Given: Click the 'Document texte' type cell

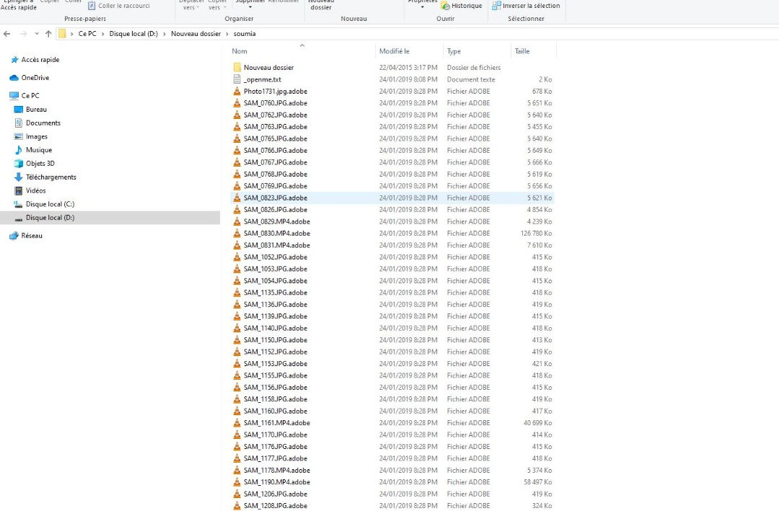Looking at the screenshot, I should point(471,79).
